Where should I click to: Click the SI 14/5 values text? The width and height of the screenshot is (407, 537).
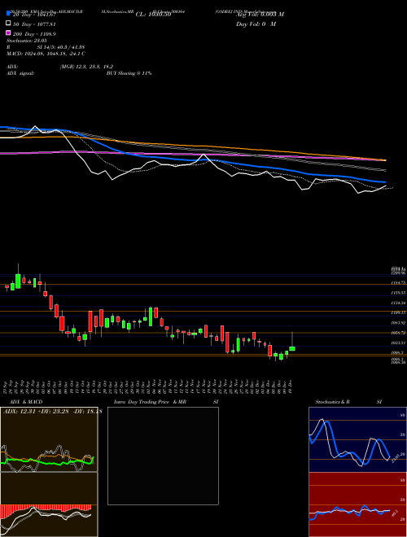(x=61, y=47)
